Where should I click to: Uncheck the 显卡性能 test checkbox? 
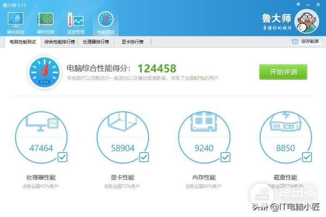tap(144, 157)
